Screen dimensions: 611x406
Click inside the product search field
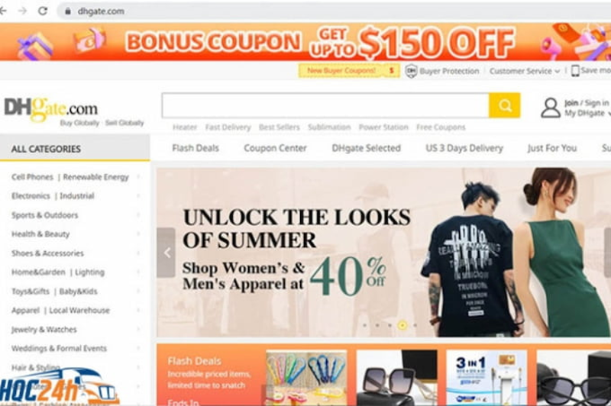click(x=325, y=105)
